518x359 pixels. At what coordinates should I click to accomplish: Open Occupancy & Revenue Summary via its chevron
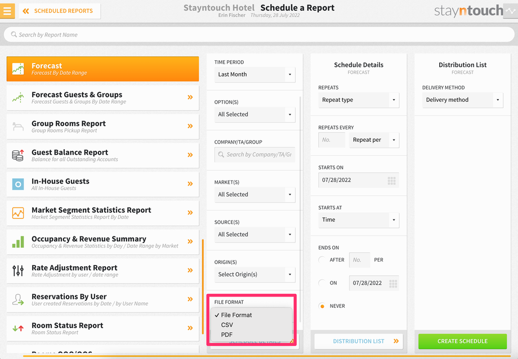[x=190, y=241]
